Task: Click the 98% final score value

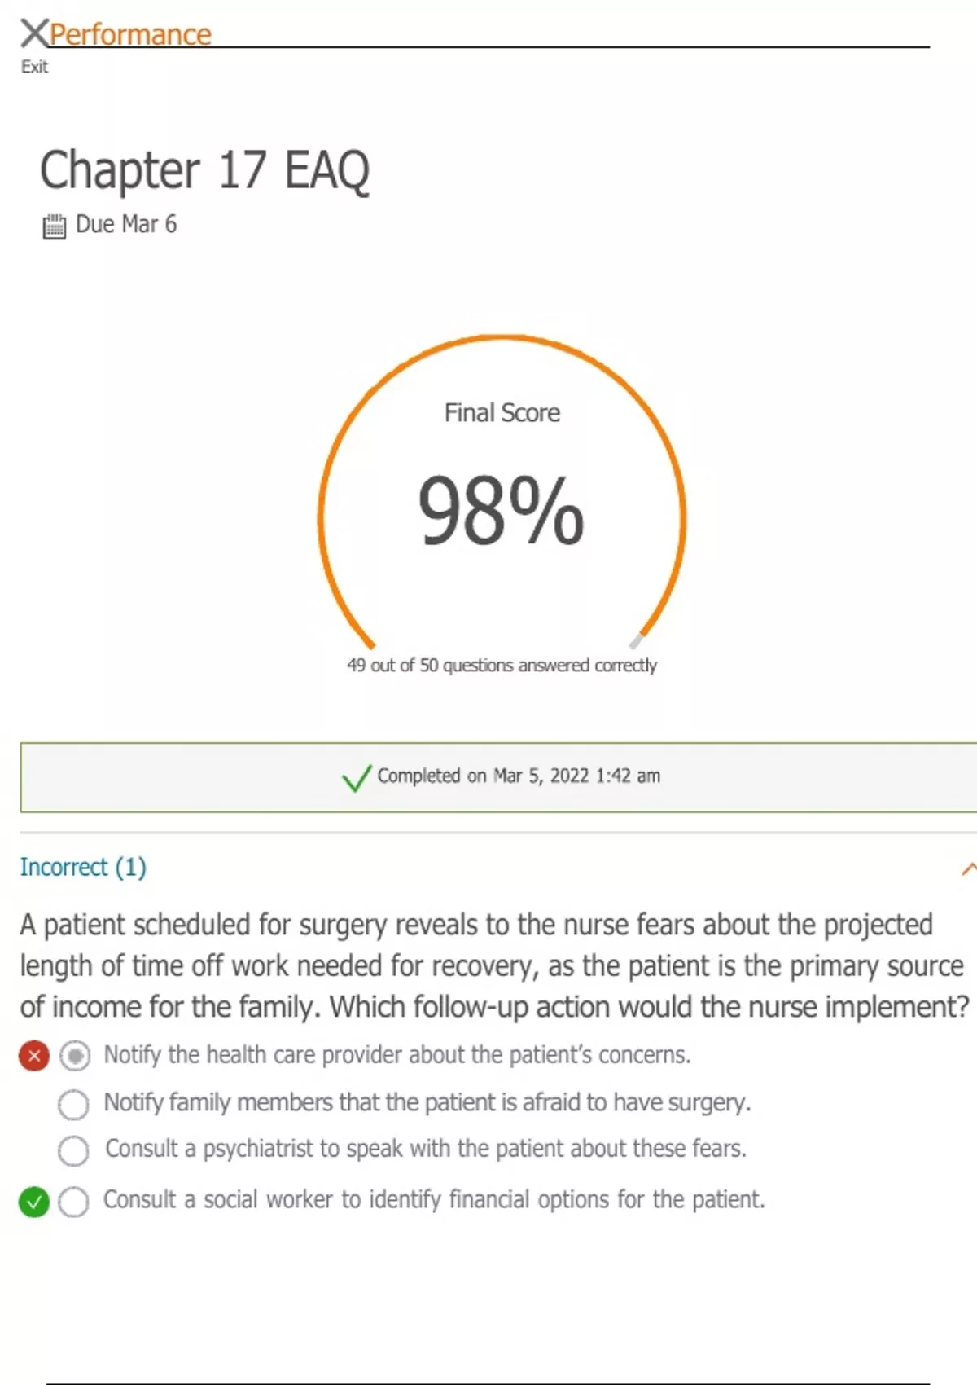Action: (501, 512)
